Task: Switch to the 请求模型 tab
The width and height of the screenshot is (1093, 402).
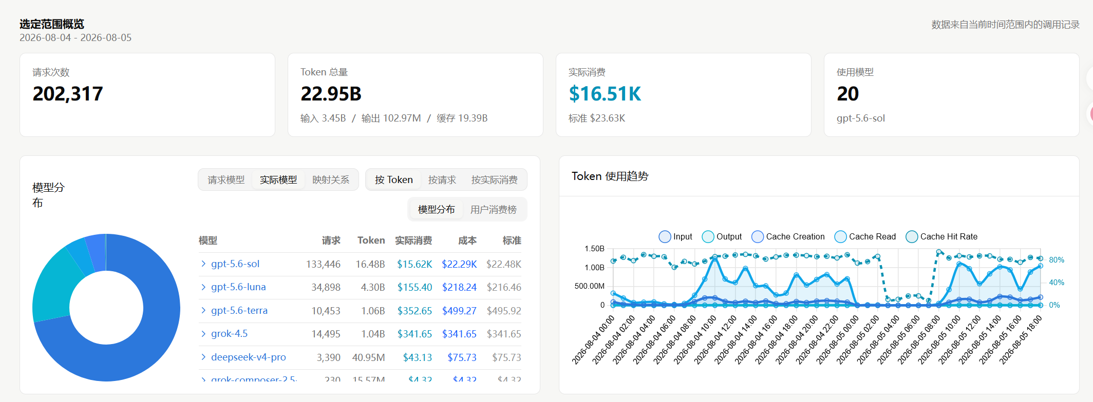Action: pos(226,180)
